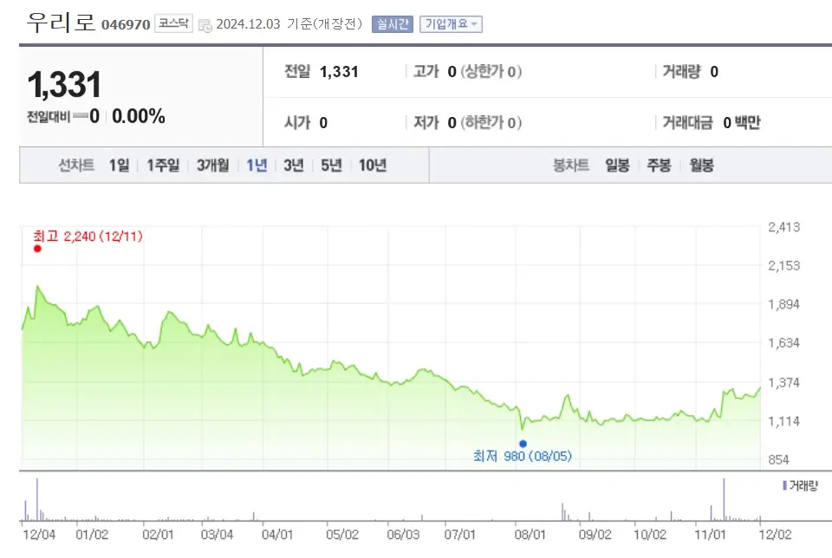Open the 기업개요 dropdown
This screenshot has width=832, height=558.
448,23
